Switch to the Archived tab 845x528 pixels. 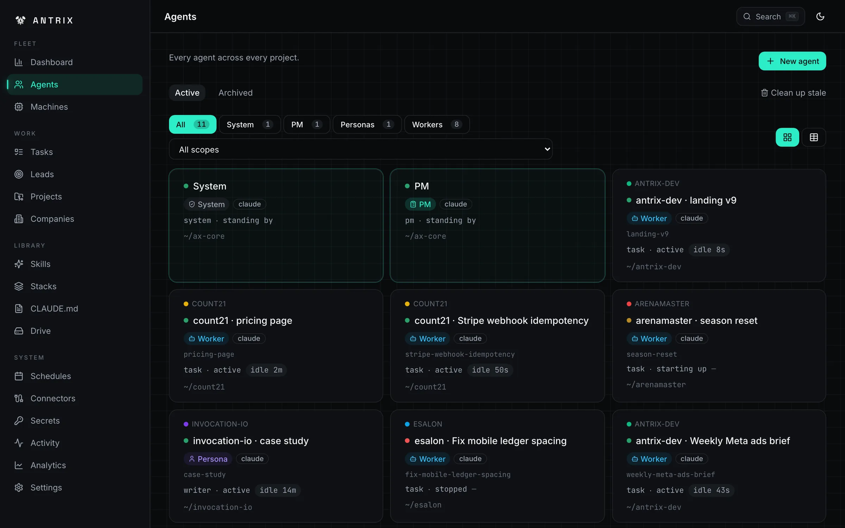(236, 93)
